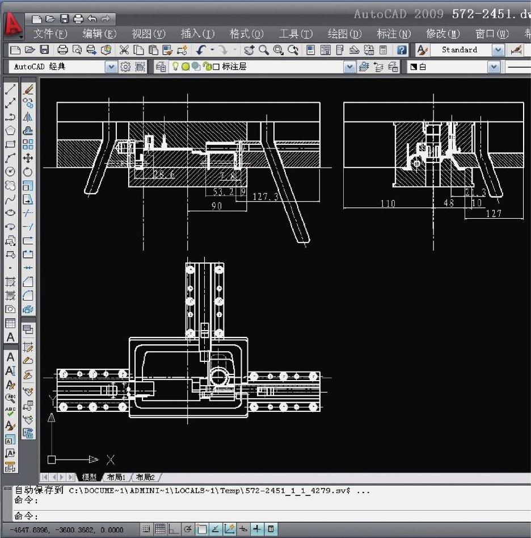Select the Explode tool
531x538 pixels.
[28, 310]
